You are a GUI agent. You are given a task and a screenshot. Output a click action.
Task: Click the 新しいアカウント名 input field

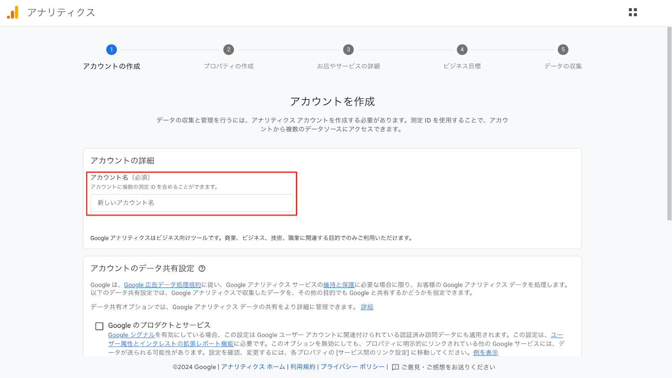[192, 203]
